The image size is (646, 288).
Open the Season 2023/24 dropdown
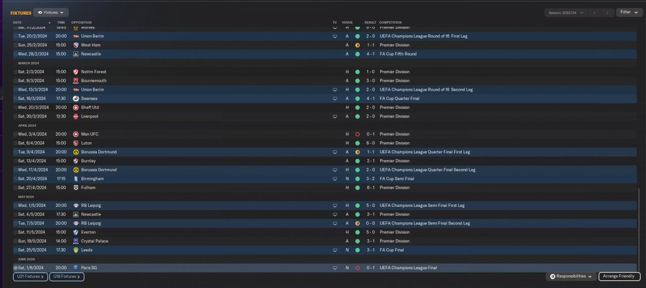coord(566,13)
